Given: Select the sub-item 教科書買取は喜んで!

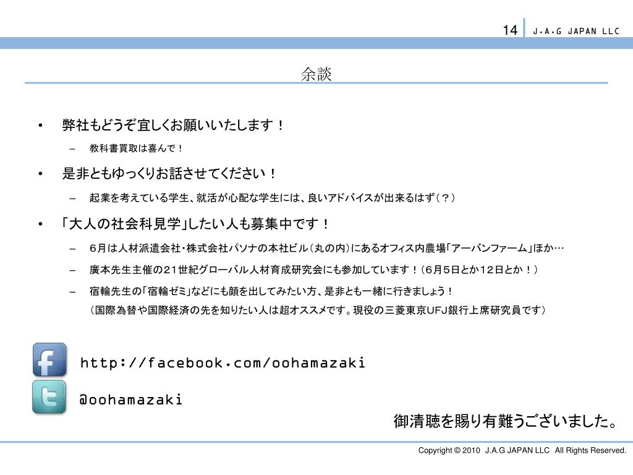Looking at the screenshot, I should point(135,148).
